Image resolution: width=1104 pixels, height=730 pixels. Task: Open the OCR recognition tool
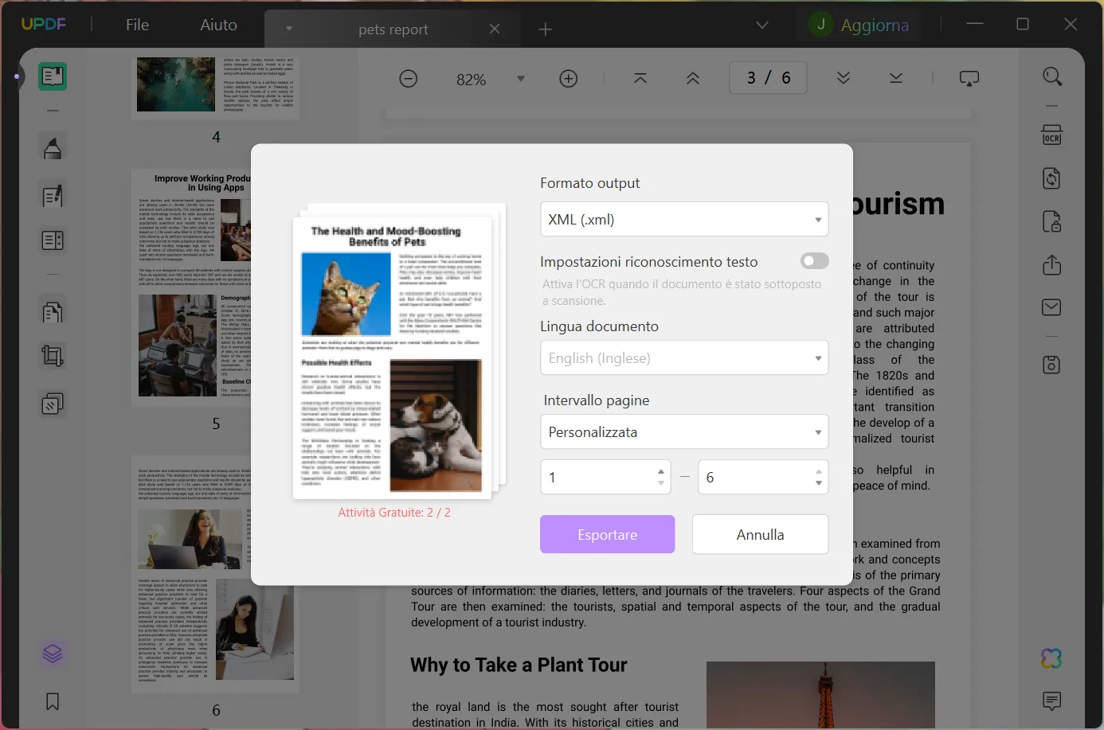1052,135
